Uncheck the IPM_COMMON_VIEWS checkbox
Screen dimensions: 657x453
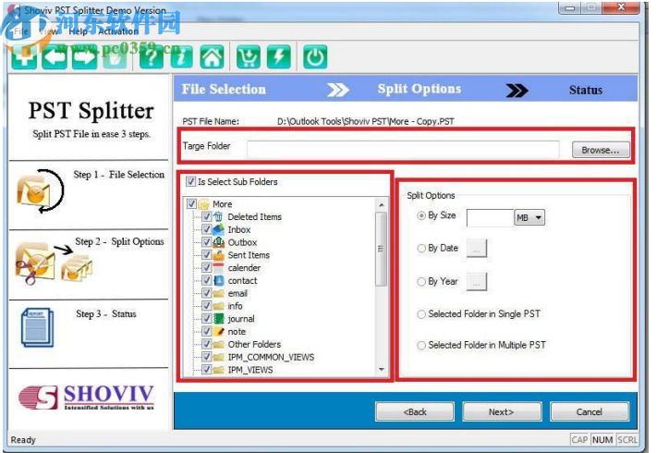pyautogui.click(x=207, y=357)
